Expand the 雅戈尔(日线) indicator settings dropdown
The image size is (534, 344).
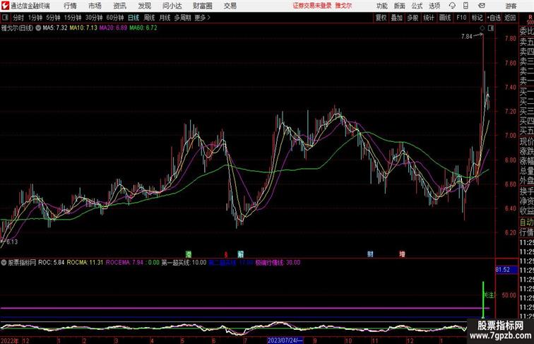point(38,28)
